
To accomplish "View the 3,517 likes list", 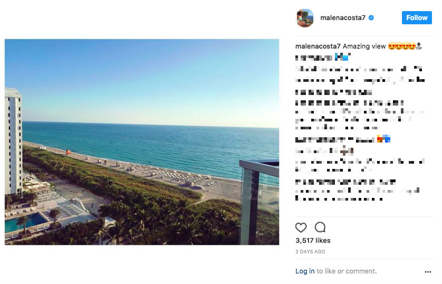I will 313,241.
